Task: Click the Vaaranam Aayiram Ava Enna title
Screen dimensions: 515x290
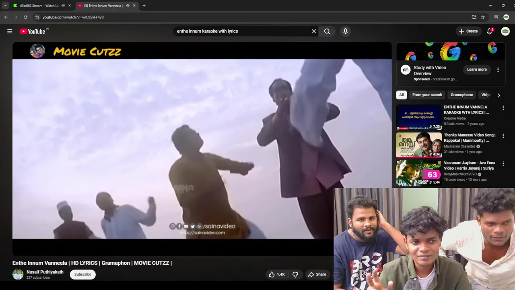Action: (x=469, y=166)
